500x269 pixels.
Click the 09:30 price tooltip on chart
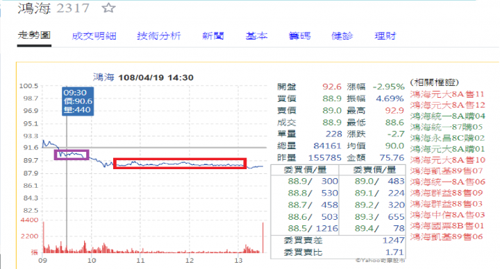point(78,101)
